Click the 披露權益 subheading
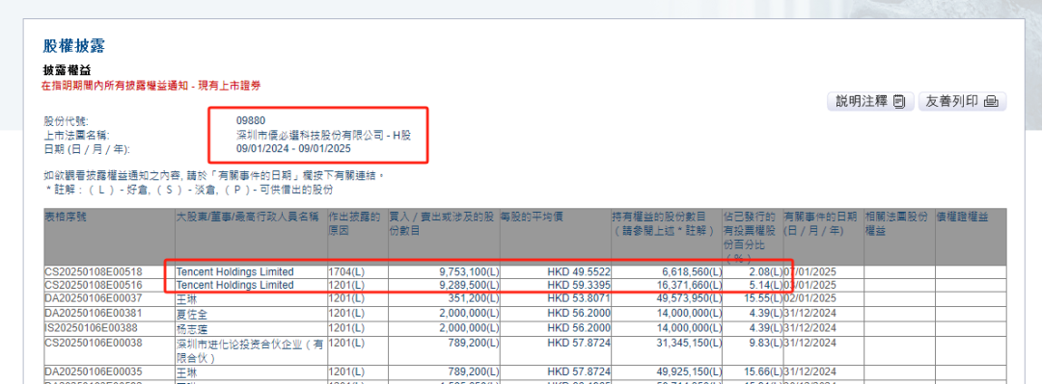The height and width of the screenshot is (384, 1042). [x=67, y=70]
